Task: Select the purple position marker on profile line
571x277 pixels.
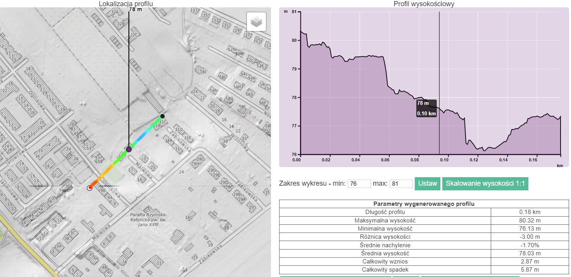Action: [x=129, y=149]
